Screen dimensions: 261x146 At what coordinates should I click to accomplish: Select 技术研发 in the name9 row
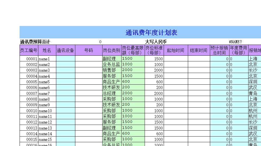tap(112, 105)
